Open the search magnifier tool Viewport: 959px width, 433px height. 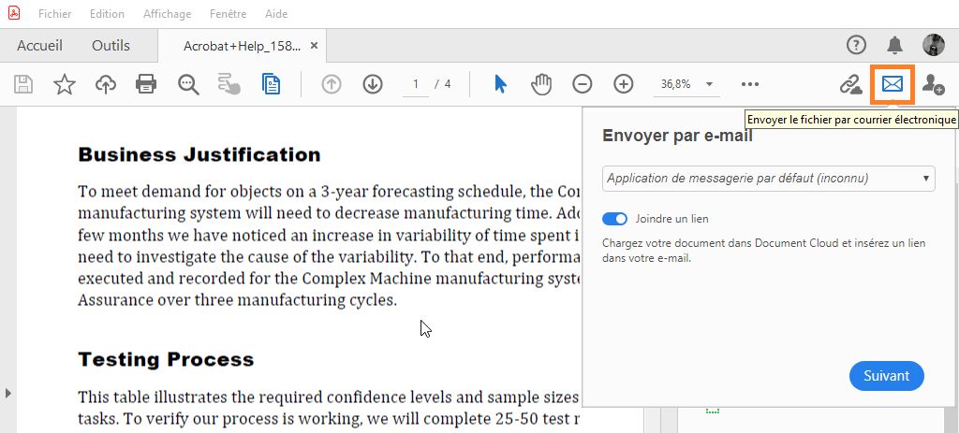(x=188, y=84)
